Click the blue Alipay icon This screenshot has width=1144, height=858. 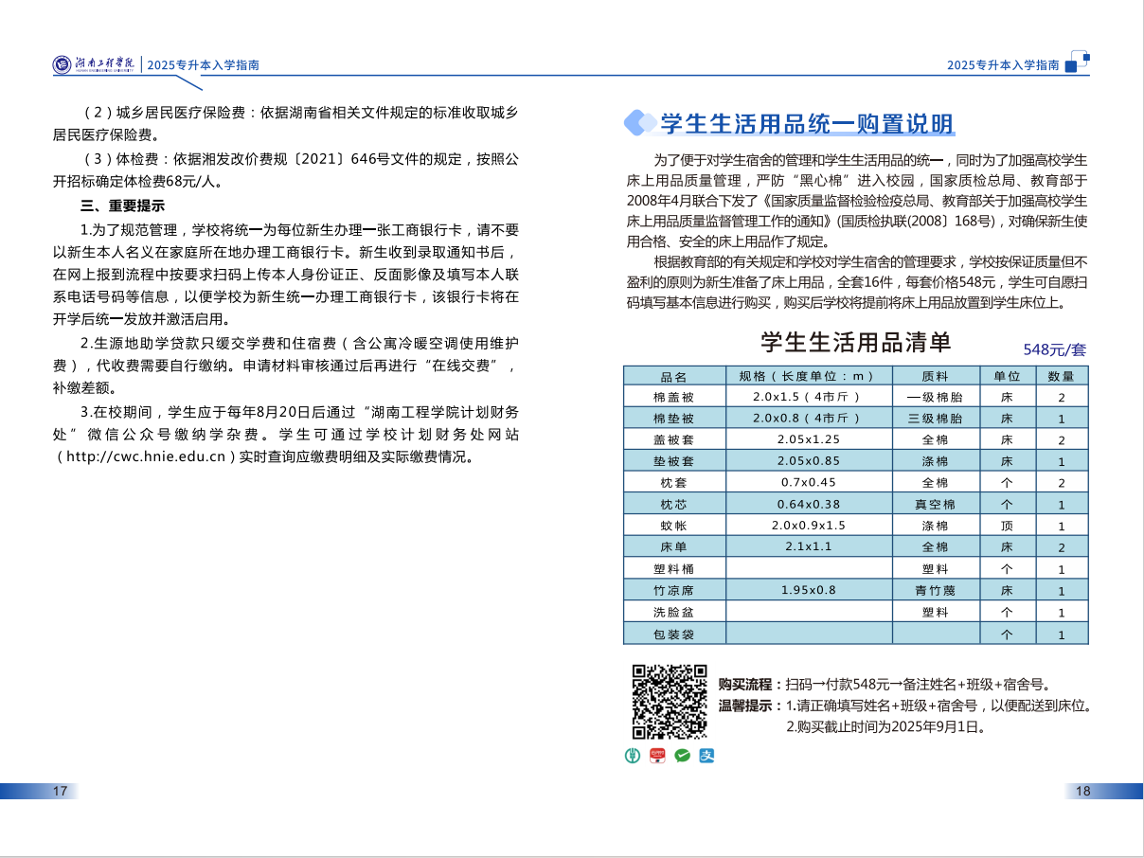tap(706, 755)
